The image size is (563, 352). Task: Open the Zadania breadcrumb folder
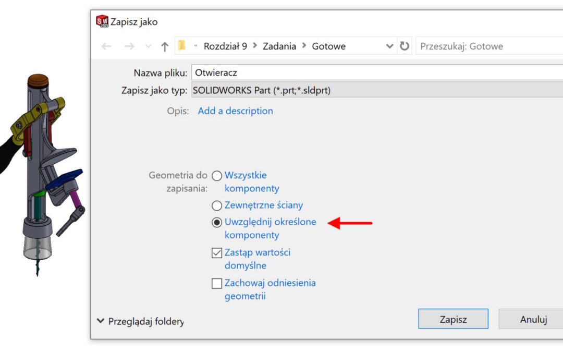tap(279, 46)
